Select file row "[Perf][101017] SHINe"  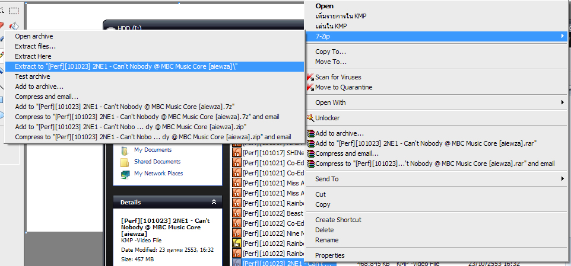point(268,153)
